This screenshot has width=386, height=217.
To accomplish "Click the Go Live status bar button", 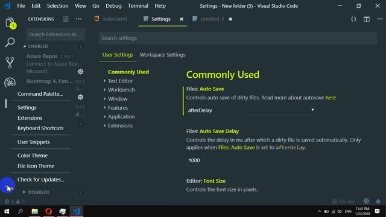I will [343, 201].
